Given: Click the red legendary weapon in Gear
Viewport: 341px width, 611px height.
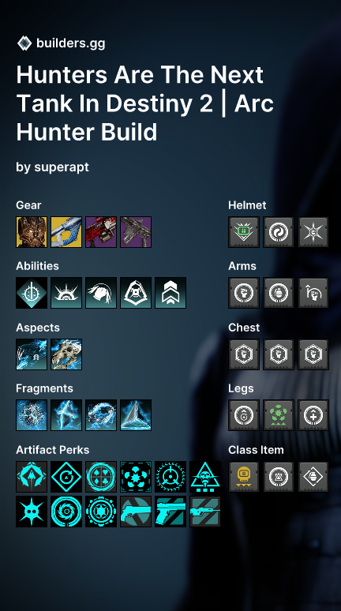Looking at the screenshot, I should click(x=101, y=232).
